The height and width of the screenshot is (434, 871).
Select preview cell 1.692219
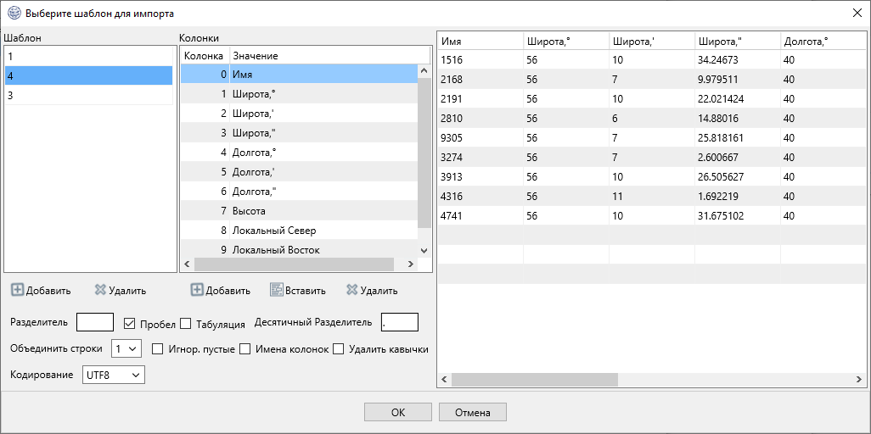738,196
